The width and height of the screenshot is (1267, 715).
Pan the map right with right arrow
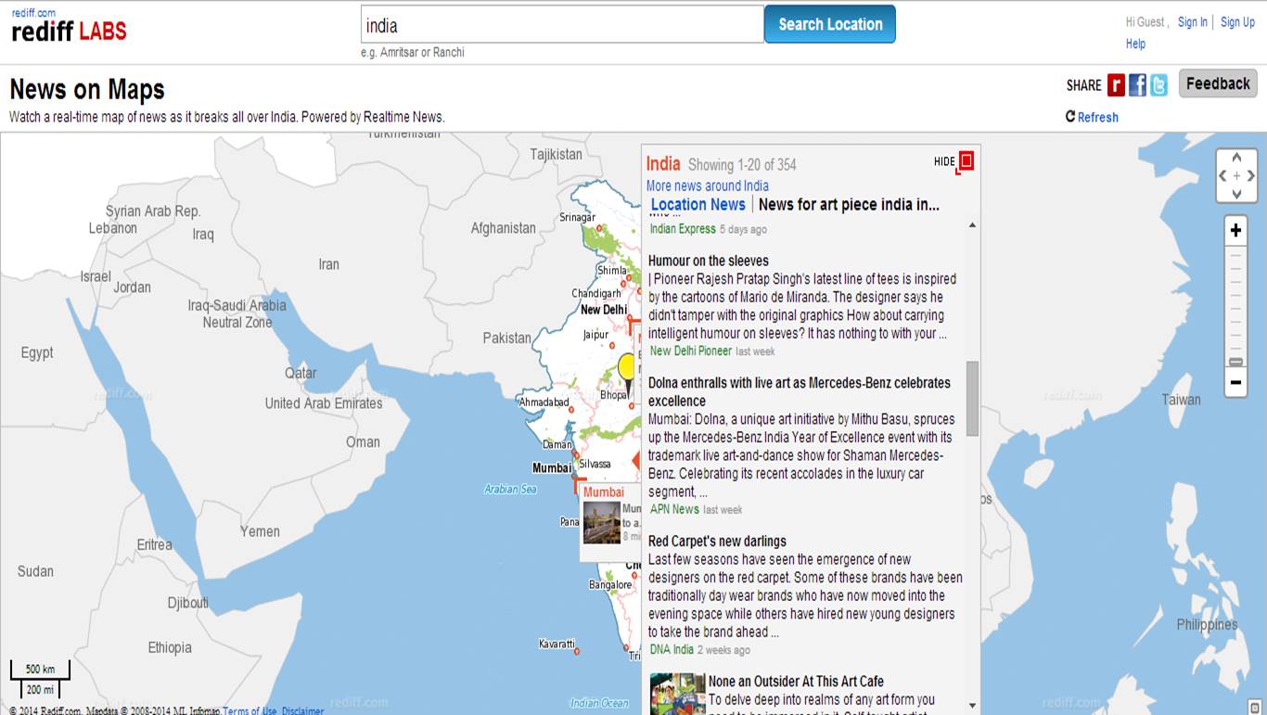1250,175
